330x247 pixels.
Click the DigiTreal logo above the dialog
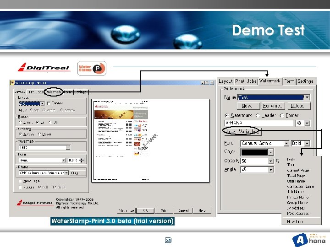pyautogui.click(x=44, y=67)
